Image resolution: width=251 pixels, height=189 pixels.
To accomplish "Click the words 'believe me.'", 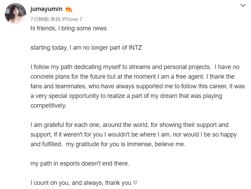I will coord(170,144).
